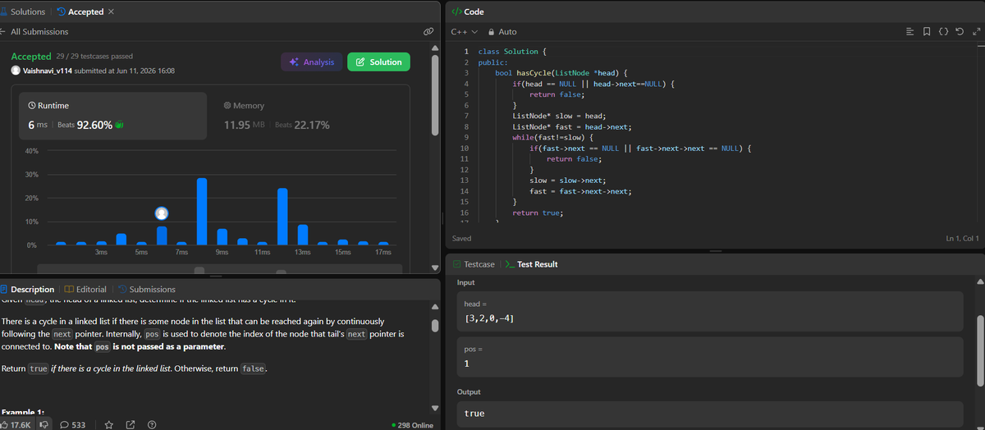
Task: Click the share external-link icon
Action: coord(130,424)
